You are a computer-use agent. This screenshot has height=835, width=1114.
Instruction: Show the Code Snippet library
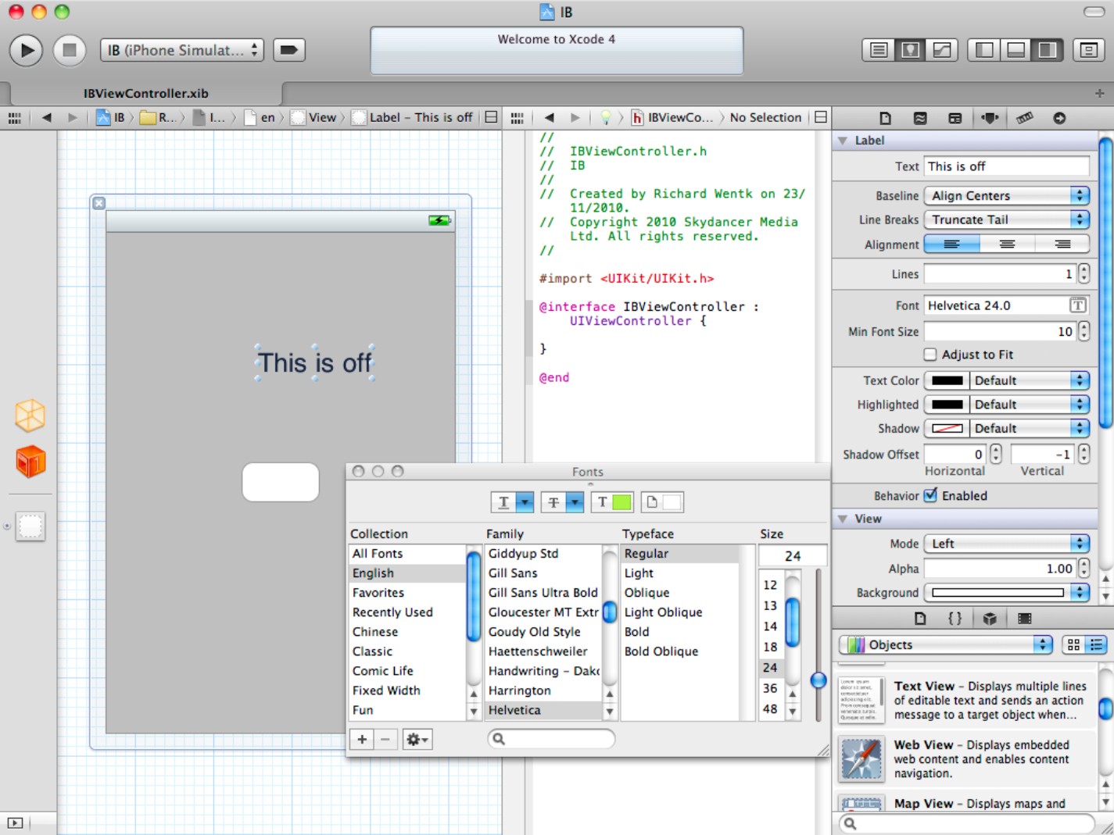955,619
